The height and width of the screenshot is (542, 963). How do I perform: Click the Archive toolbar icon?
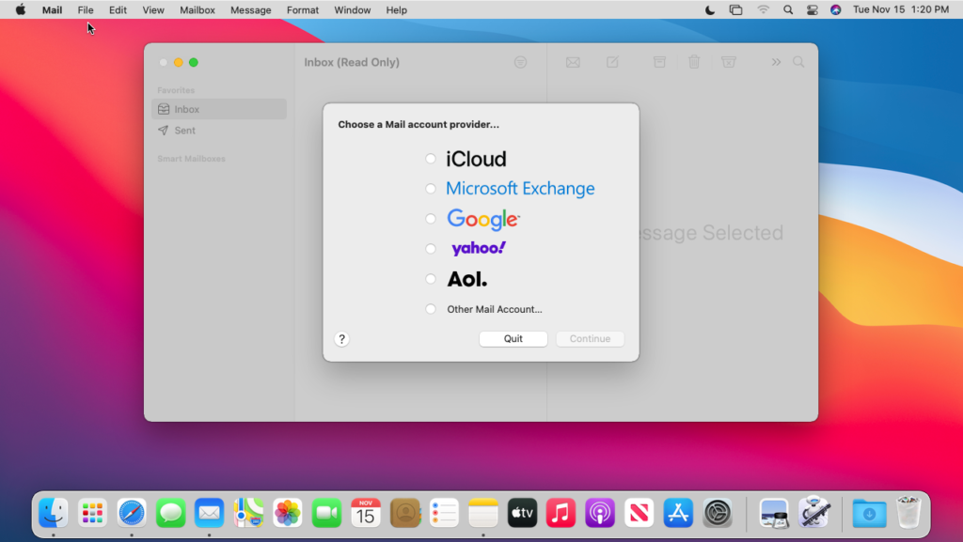pyautogui.click(x=659, y=62)
